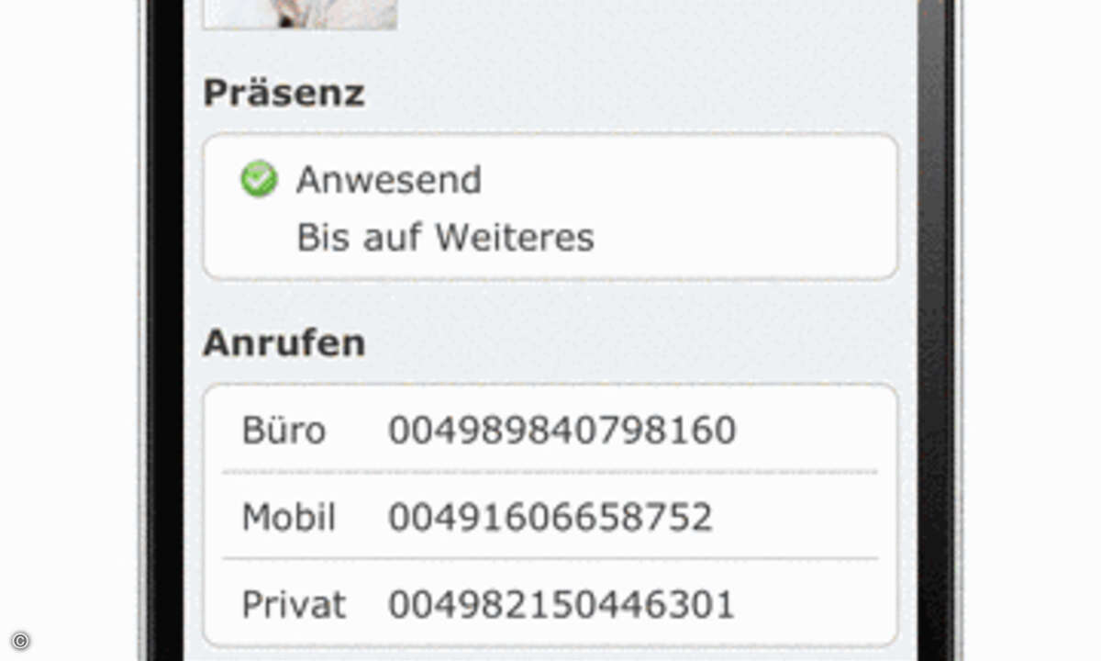Tap the Büro row label
The image size is (1101, 661).
tap(284, 430)
